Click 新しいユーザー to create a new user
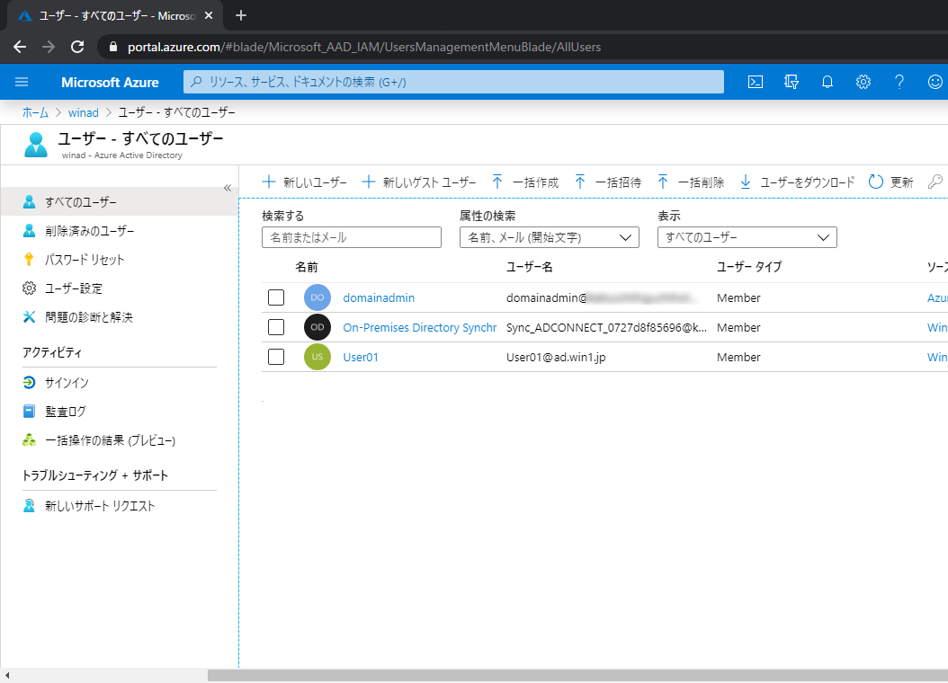Screen dimensions: 948x683 click(305, 182)
